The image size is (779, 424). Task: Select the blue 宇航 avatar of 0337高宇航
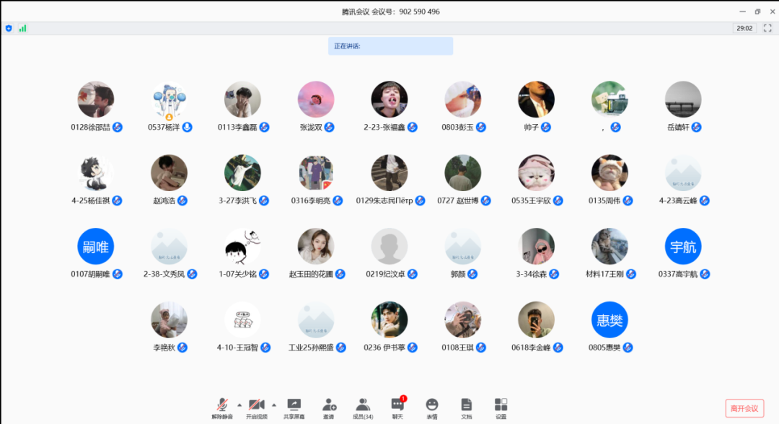tap(683, 247)
